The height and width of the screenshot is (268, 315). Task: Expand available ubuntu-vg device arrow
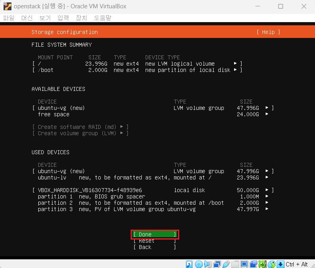(x=267, y=108)
